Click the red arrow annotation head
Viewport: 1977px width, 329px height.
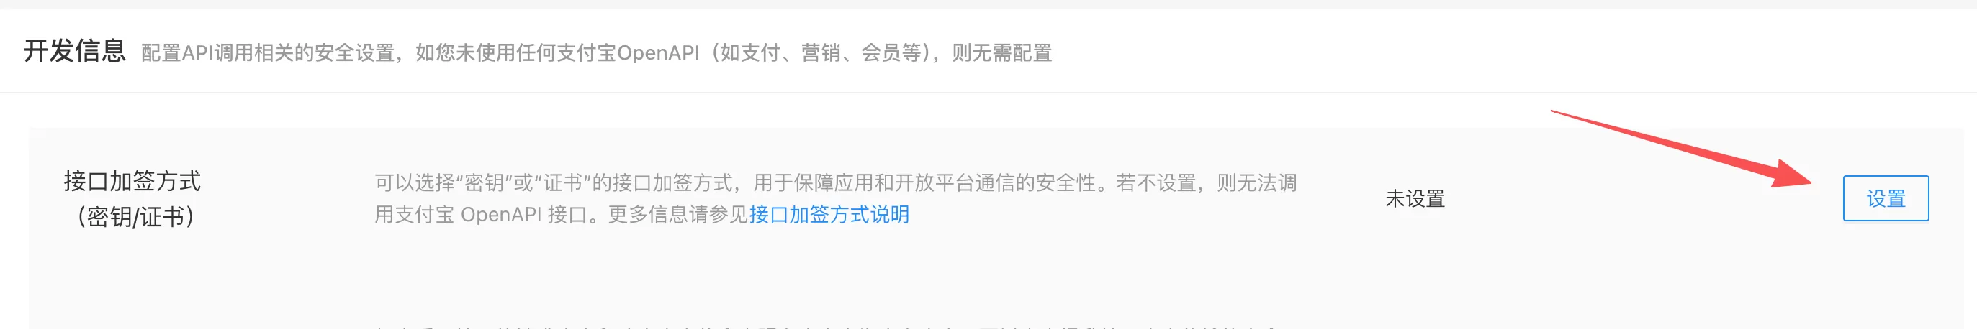click(1792, 177)
